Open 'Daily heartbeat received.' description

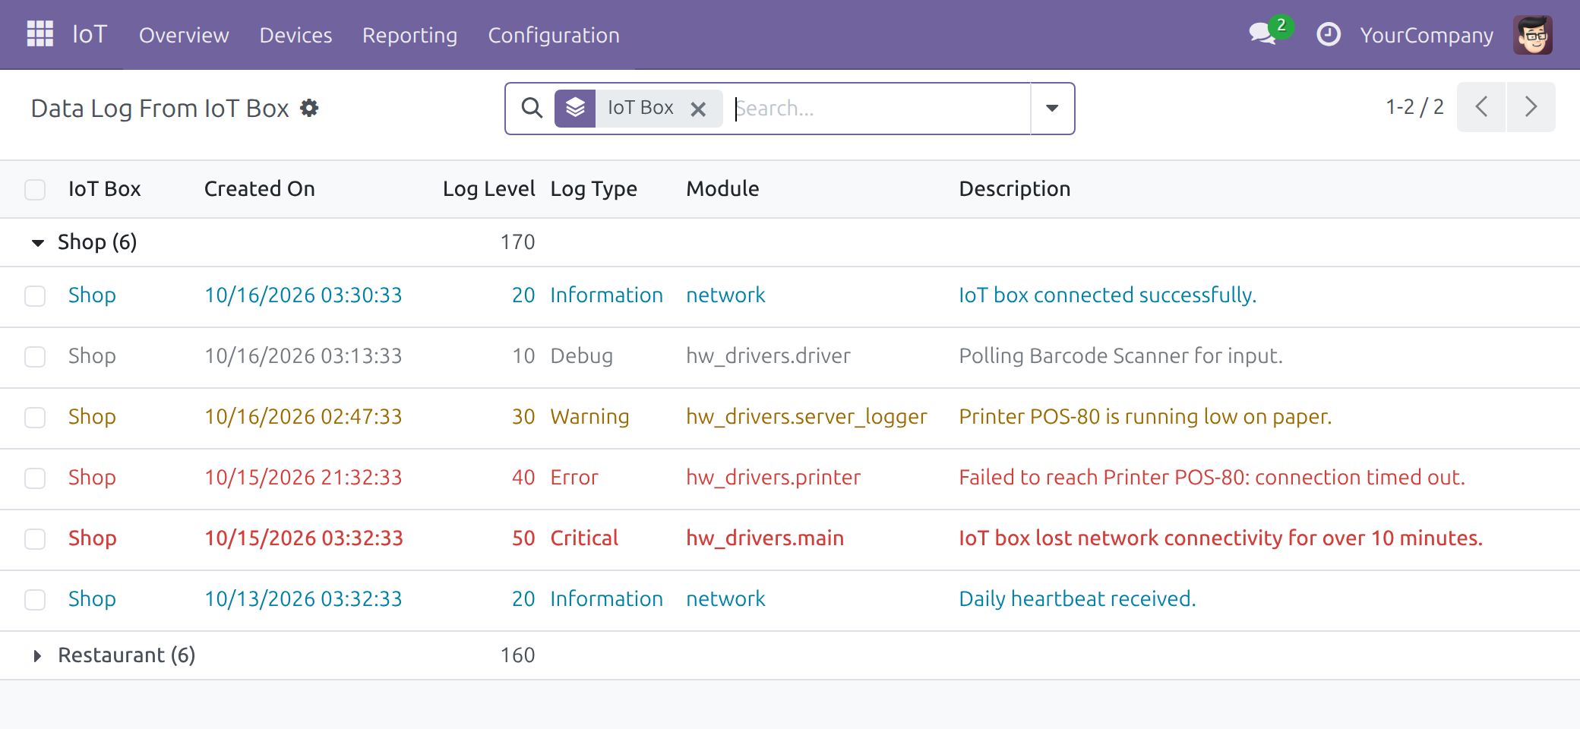[x=1077, y=598]
